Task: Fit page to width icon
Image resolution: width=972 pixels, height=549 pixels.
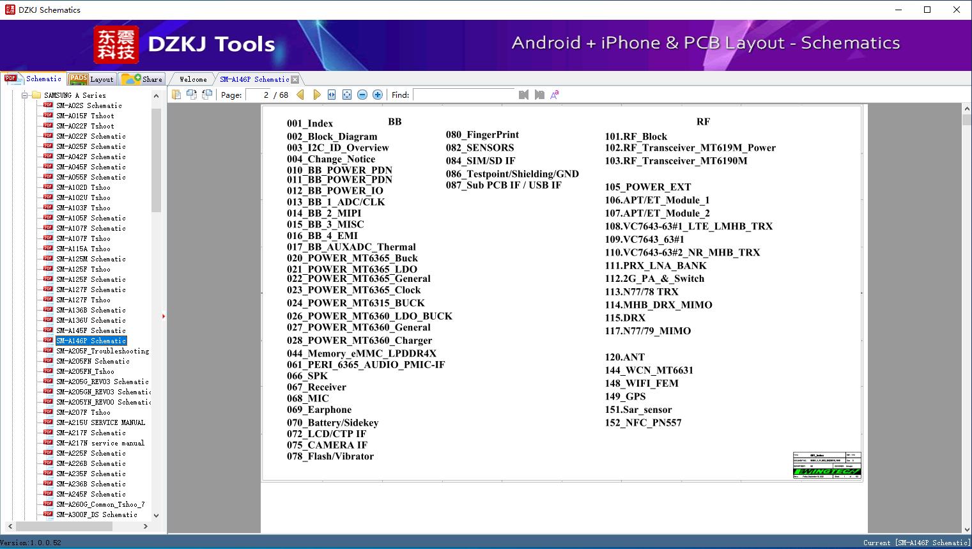Action: tap(332, 95)
